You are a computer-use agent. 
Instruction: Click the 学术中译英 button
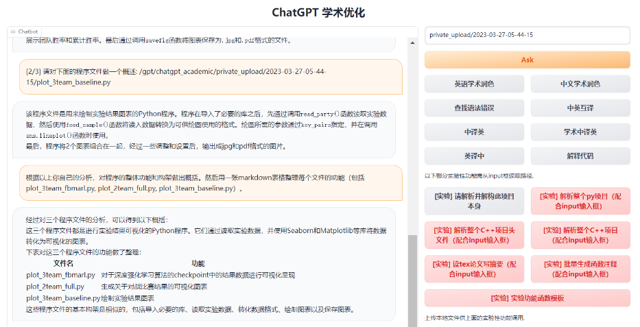580,132
